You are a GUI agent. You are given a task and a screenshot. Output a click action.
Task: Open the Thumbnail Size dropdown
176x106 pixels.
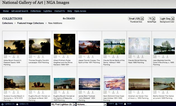pyautogui.click(x=136, y=19)
